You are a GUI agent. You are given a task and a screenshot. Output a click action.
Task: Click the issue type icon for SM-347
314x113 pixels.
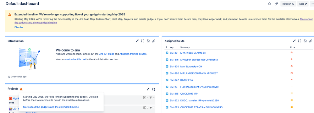click(x=167, y=80)
